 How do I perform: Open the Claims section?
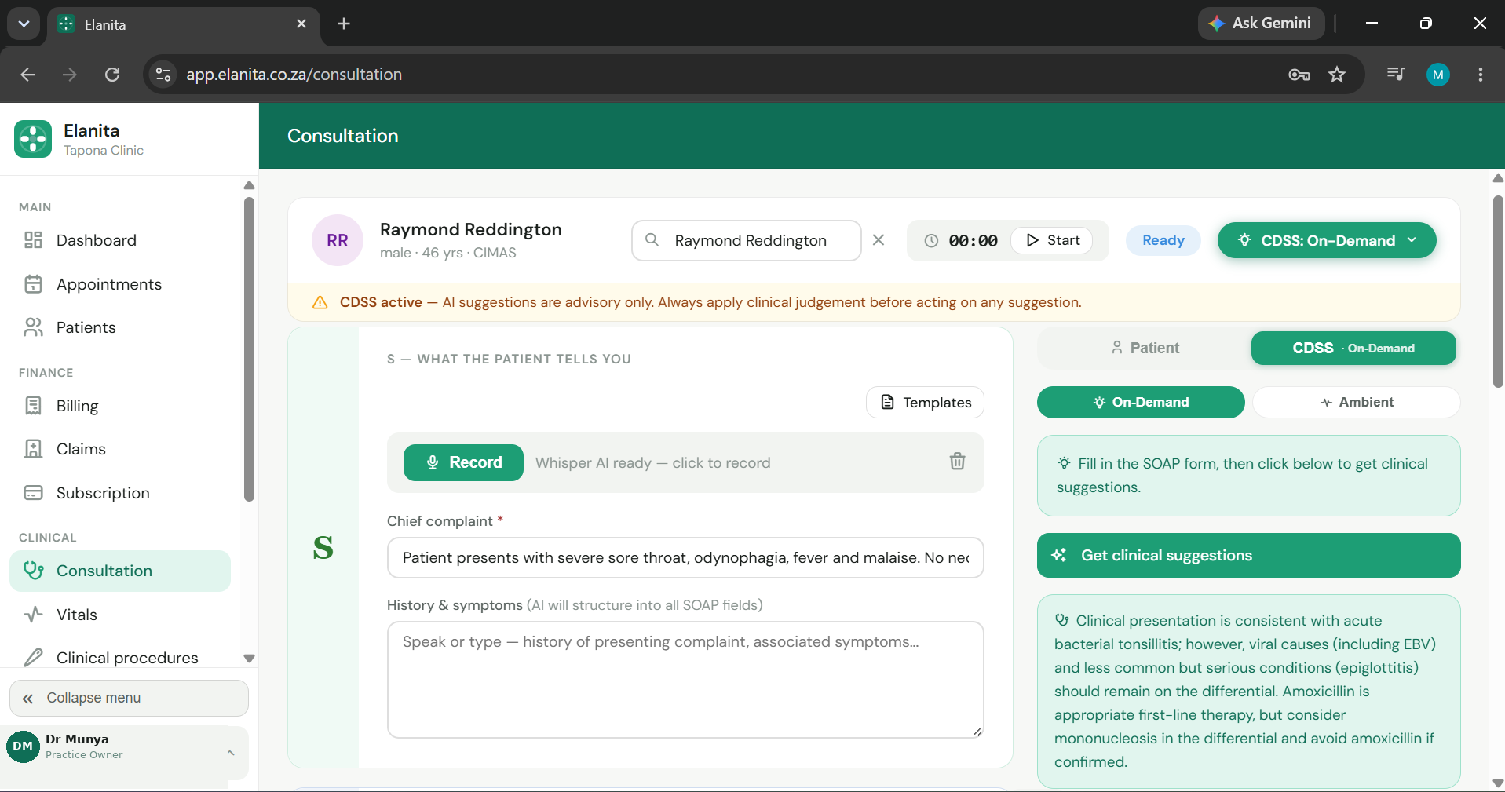coord(120,449)
